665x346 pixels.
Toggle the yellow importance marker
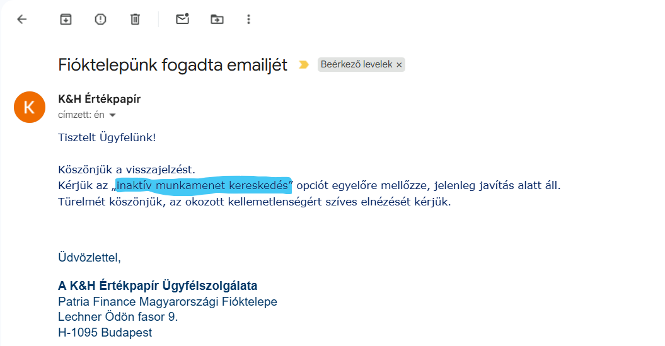pos(304,65)
